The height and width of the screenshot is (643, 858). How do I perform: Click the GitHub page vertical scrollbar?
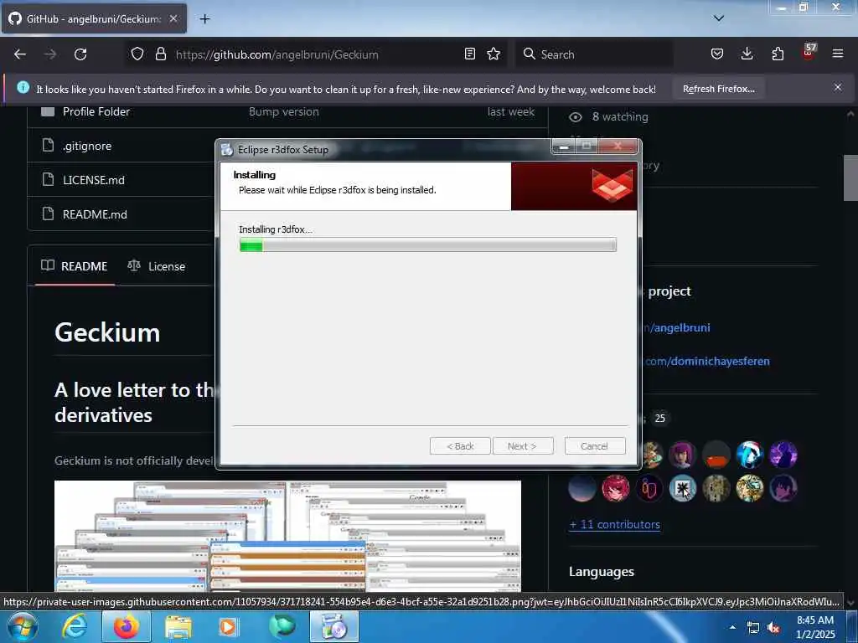pyautogui.click(x=850, y=178)
